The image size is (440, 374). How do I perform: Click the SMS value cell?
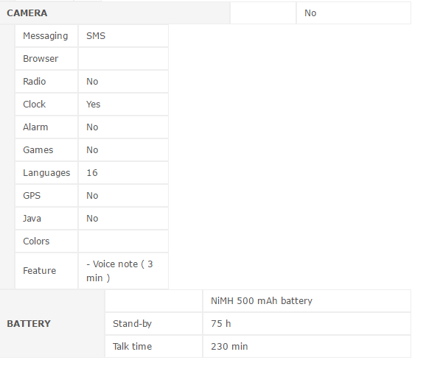tap(124, 36)
